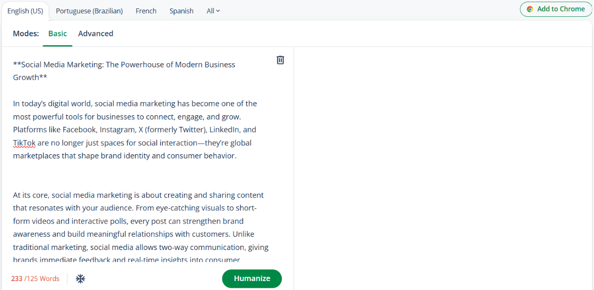Click the Add to Chrome button text
Image resolution: width=594 pixels, height=290 pixels.
pyautogui.click(x=561, y=9)
